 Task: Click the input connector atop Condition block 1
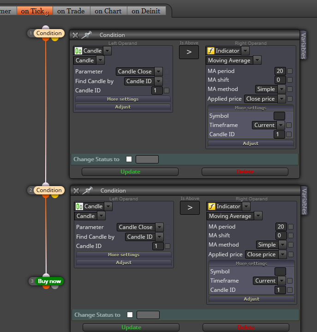(x=46, y=28)
